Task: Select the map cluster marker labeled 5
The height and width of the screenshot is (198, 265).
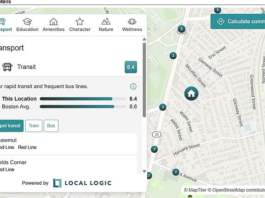Action: (182, 29)
